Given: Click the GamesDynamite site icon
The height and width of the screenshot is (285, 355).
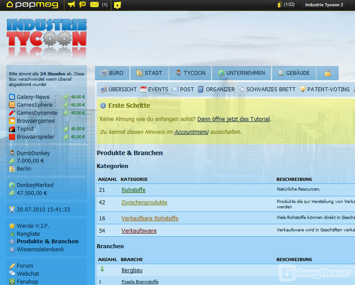Looking at the screenshot, I should click(12, 113).
